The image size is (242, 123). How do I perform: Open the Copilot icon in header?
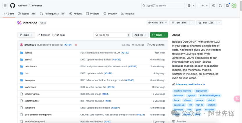(x=189, y=6)
